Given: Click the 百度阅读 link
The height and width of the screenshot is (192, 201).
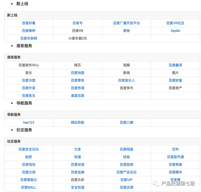Looking at the screenshot, I should [78, 165].
